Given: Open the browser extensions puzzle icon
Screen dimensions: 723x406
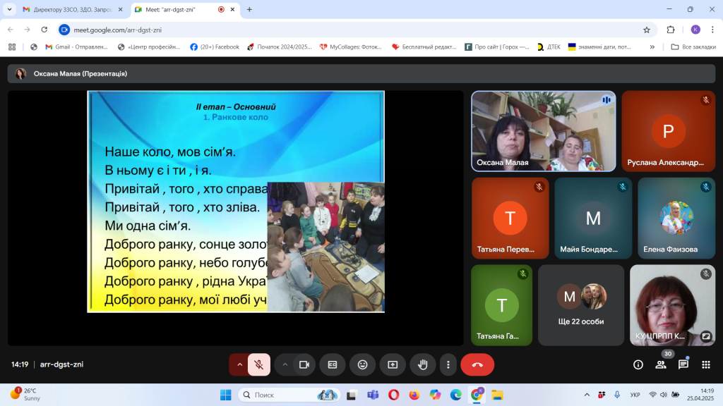Looking at the screenshot, I should [671, 30].
